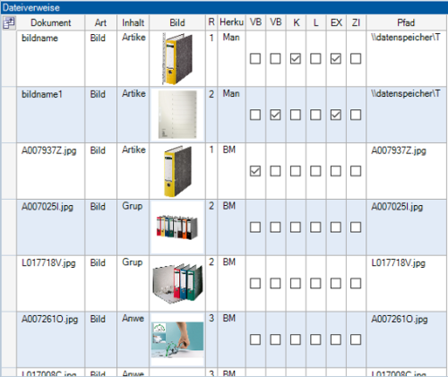Select the A007261O.jpg path cell
The height and width of the screenshot is (377, 448).
point(406,339)
